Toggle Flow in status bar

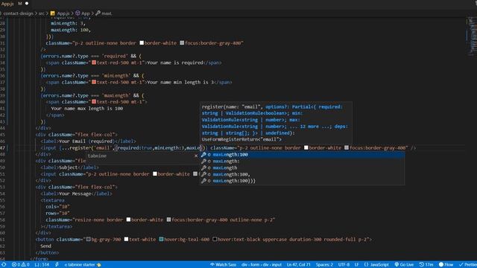click(x=446, y=265)
